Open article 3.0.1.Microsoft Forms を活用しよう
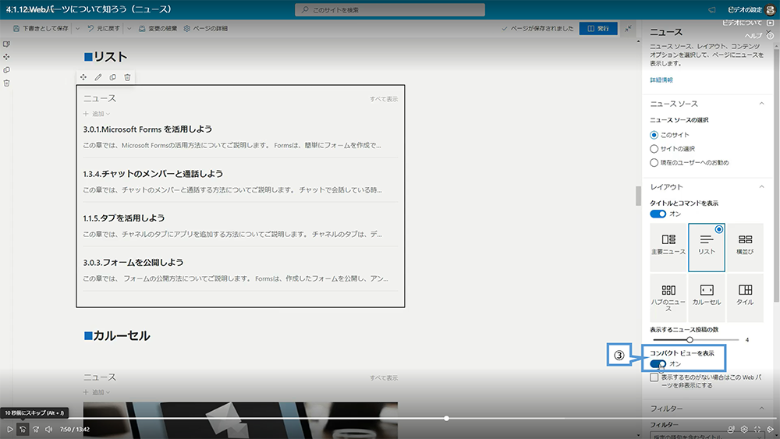780x439 pixels. pyautogui.click(x=147, y=129)
